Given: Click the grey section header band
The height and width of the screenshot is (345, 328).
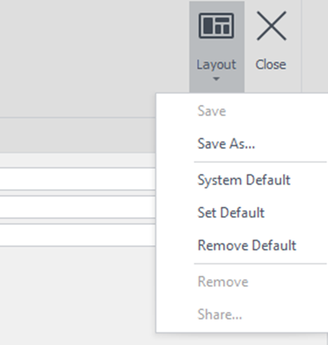Looking at the screenshot, I should coord(77,135).
